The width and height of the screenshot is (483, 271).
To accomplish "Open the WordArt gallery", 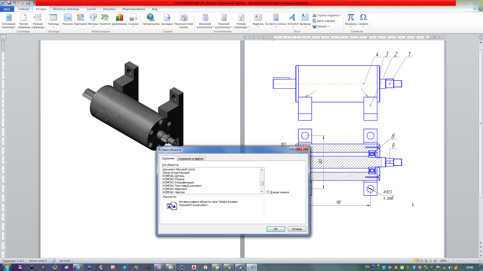I will (x=293, y=18).
